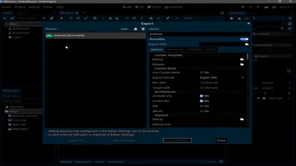Screen dimensions: 296x166
Task: Switch to 2D workspace
Action: (127, 7)
